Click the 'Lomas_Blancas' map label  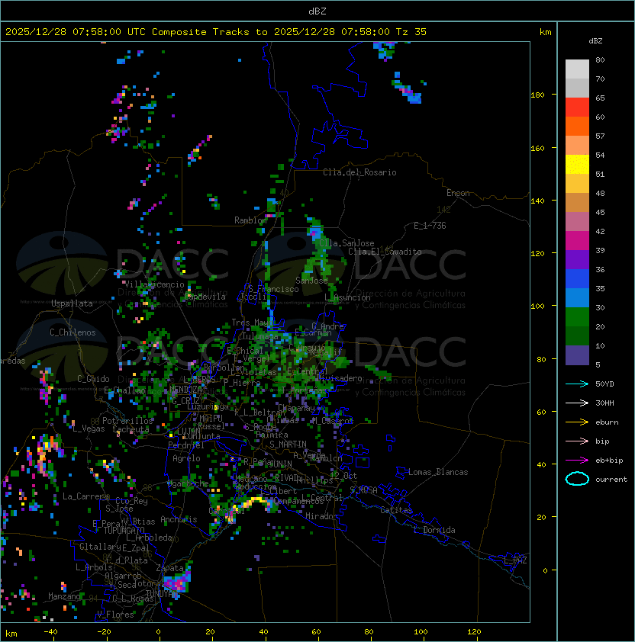pos(438,472)
